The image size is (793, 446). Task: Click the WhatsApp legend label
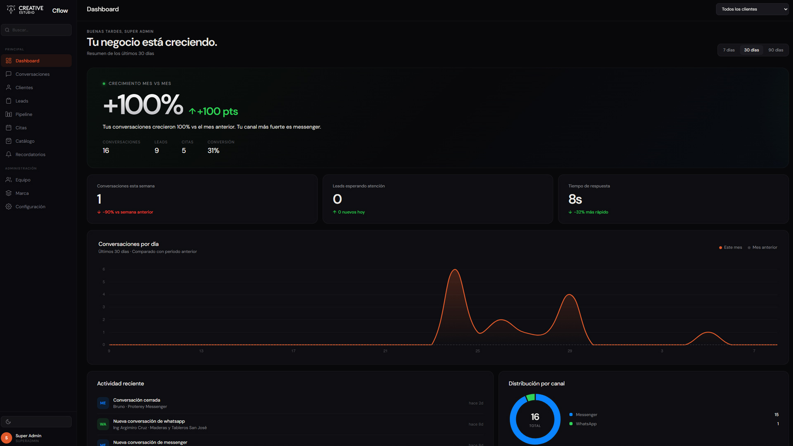click(586, 424)
